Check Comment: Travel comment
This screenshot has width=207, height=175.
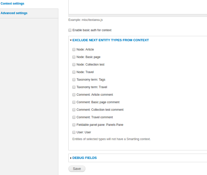click(74, 117)
